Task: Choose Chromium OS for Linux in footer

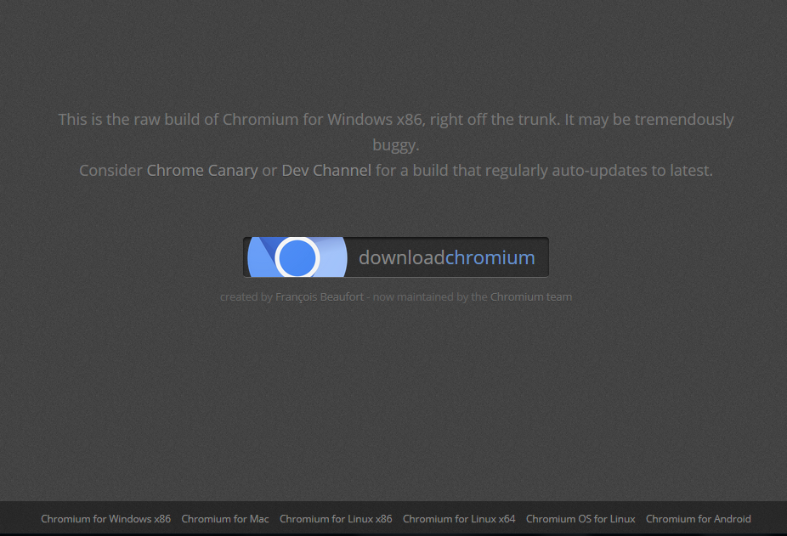Action: [x=580, y=519]
